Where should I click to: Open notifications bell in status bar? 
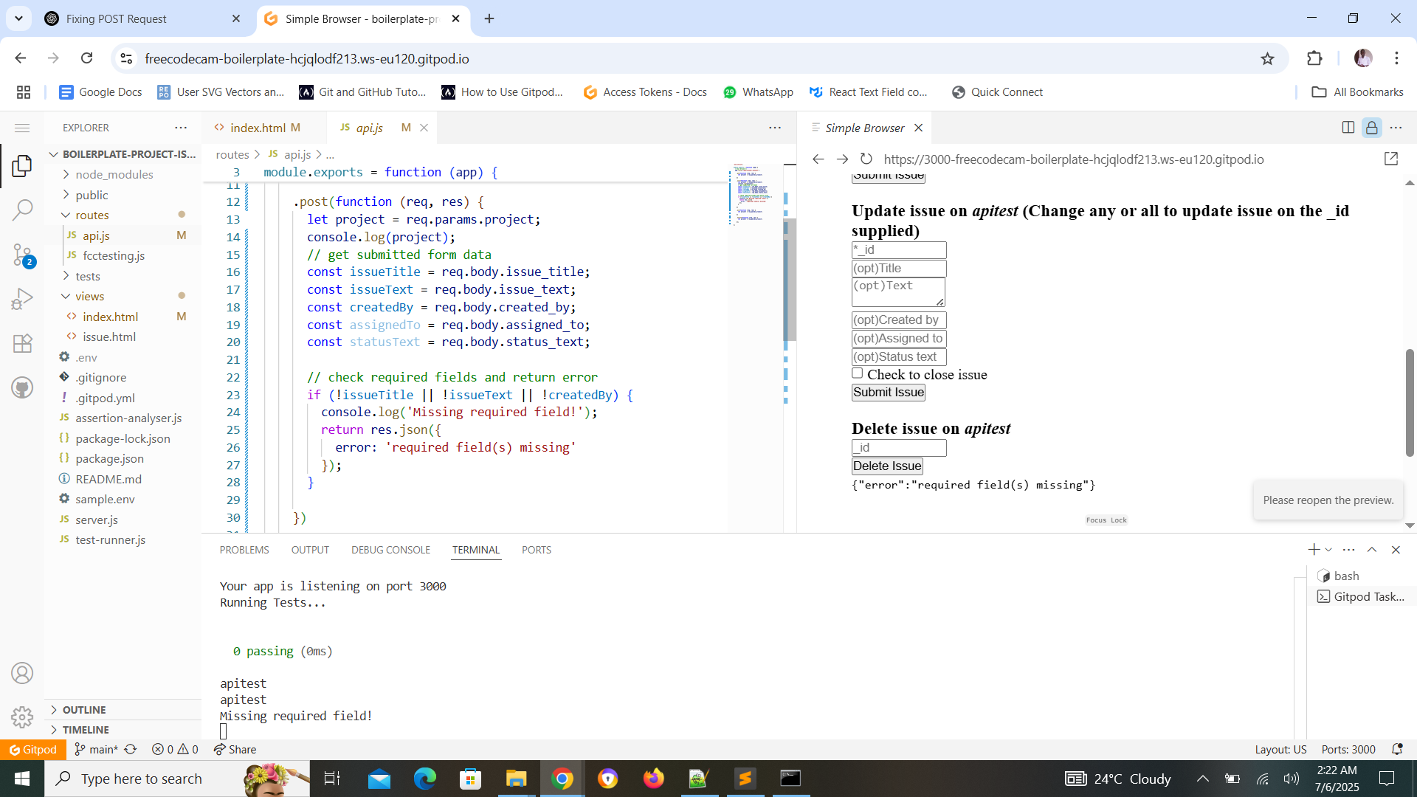pyautogui.click(x=1397, y=749)
